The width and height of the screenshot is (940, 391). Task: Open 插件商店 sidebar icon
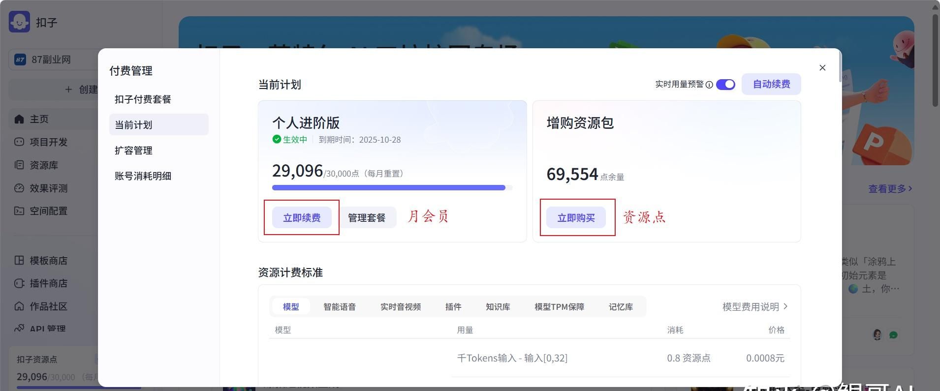click(x=19, y=283)
